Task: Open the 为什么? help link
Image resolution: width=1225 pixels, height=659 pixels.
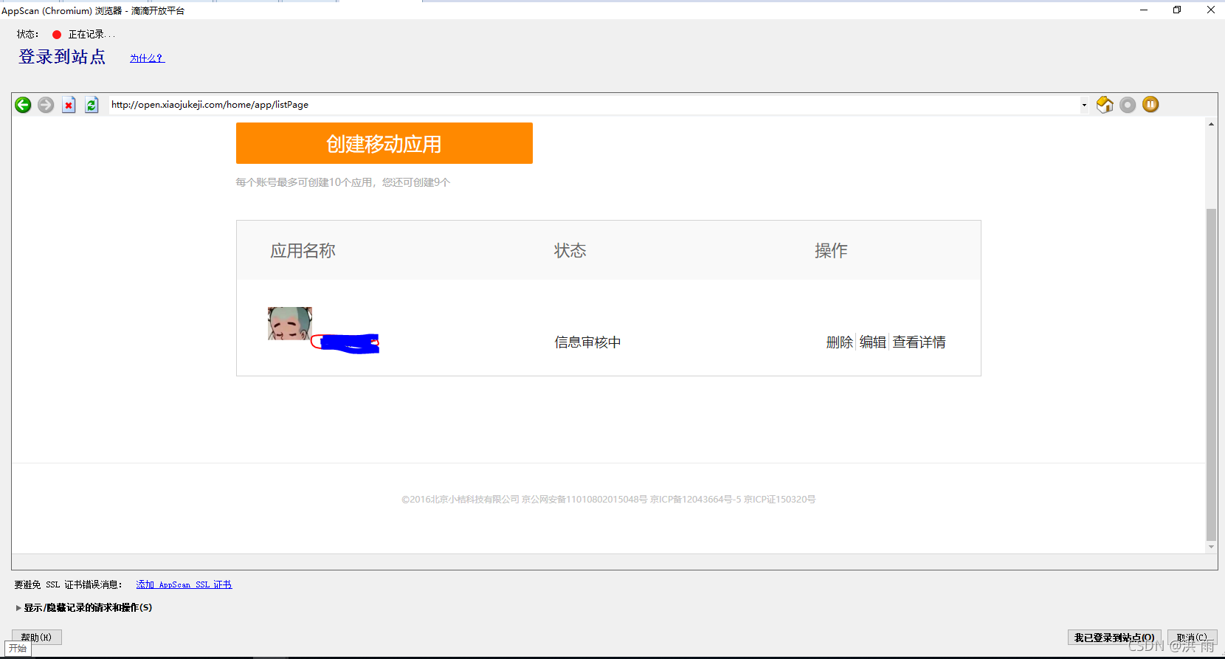Action: pos(147,58)
